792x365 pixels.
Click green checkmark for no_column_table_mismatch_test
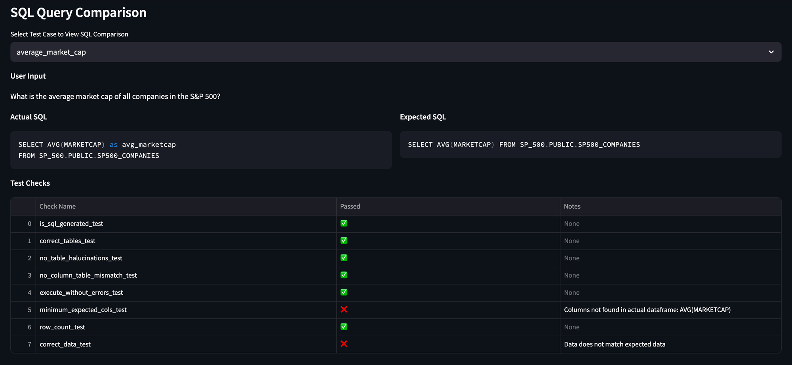pyautogui.click(x=344, y=275)
